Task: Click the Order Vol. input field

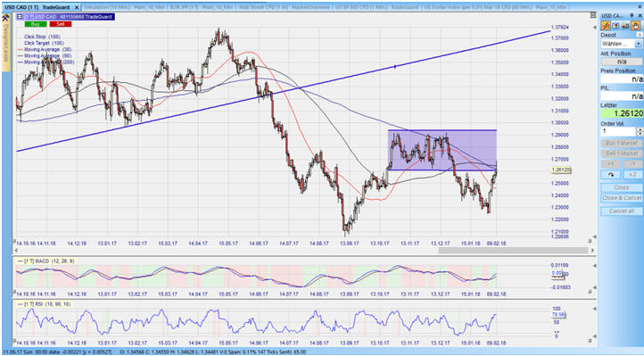Action: pos(618,131)
